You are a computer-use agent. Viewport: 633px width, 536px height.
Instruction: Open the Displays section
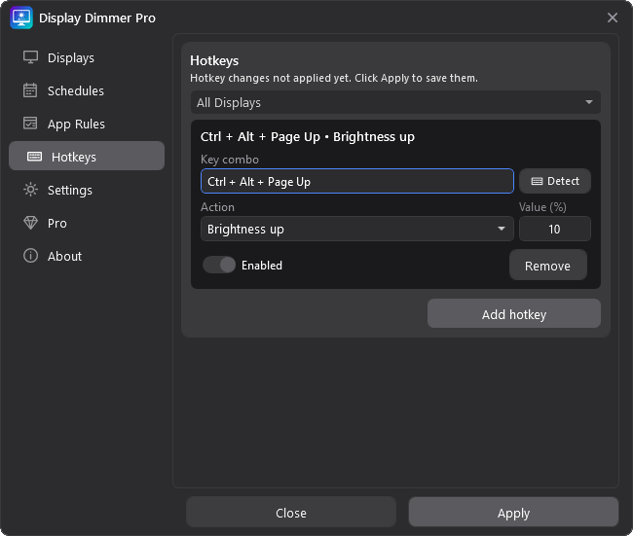coord(87,57)
